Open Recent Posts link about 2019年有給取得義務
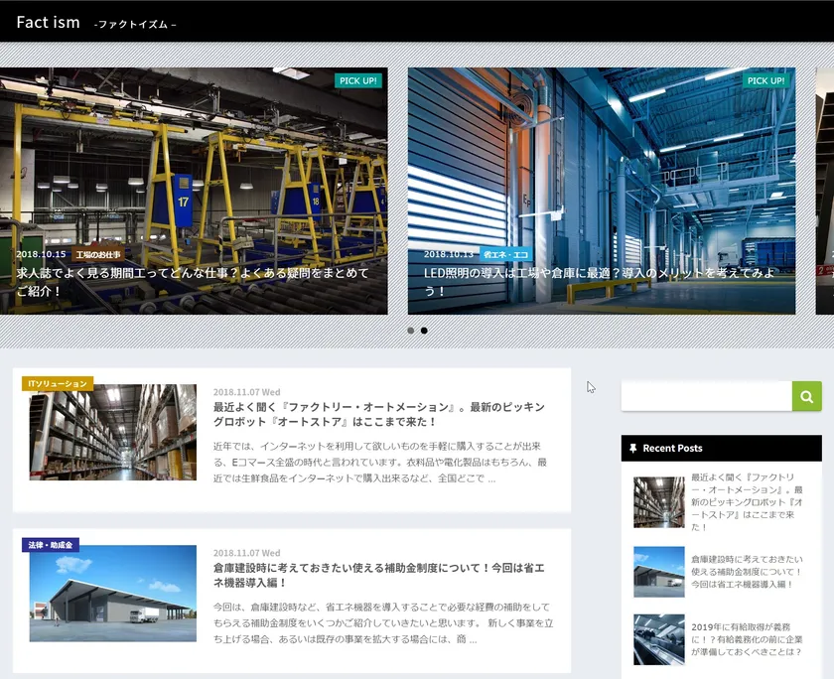 click(x=746, y=640)
